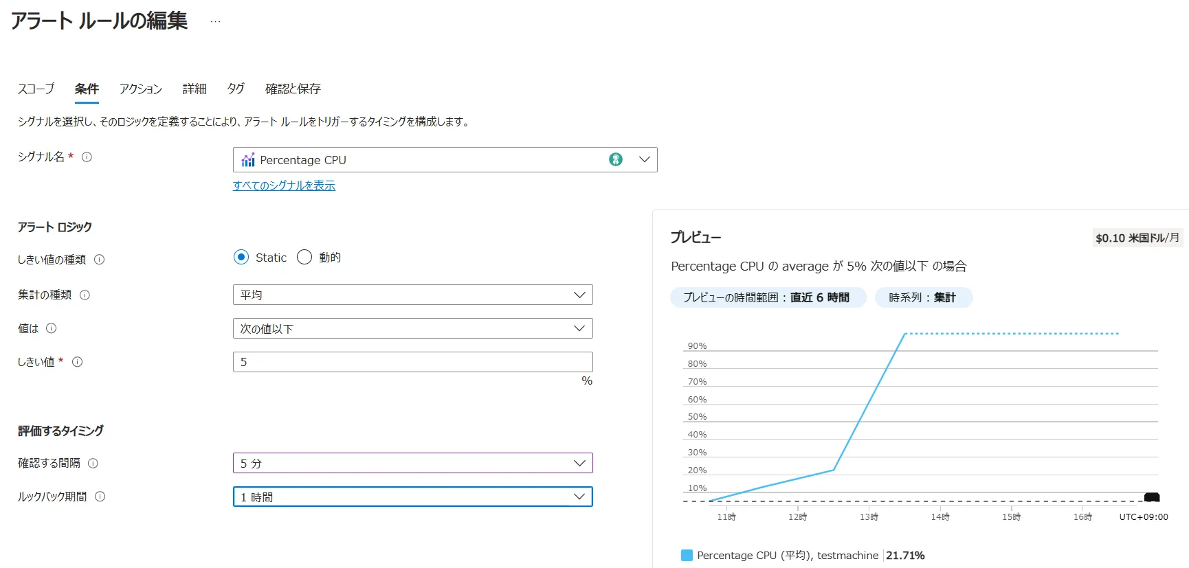This screenshot has width=1189, height=568.
Task: Click the プレビューの時間範囲 直近 6 時間 pill
Action: click(767, 297)
